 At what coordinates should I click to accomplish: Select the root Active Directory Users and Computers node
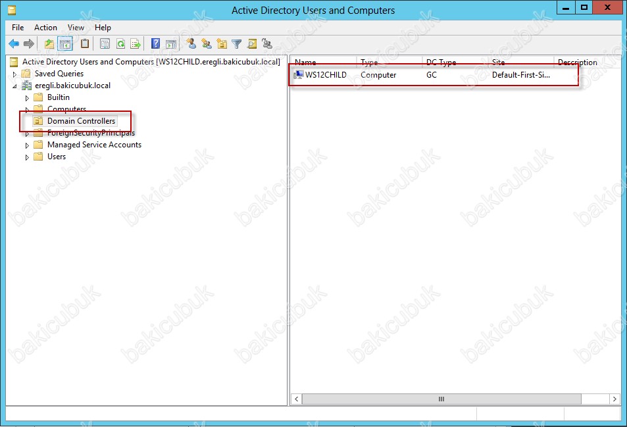(151, 62)
